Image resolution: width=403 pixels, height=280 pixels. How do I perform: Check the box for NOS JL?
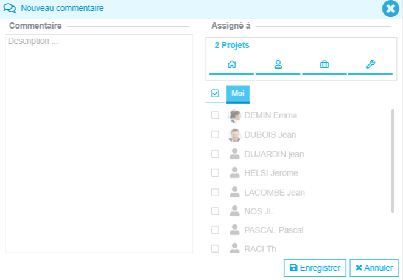(215, 211)
